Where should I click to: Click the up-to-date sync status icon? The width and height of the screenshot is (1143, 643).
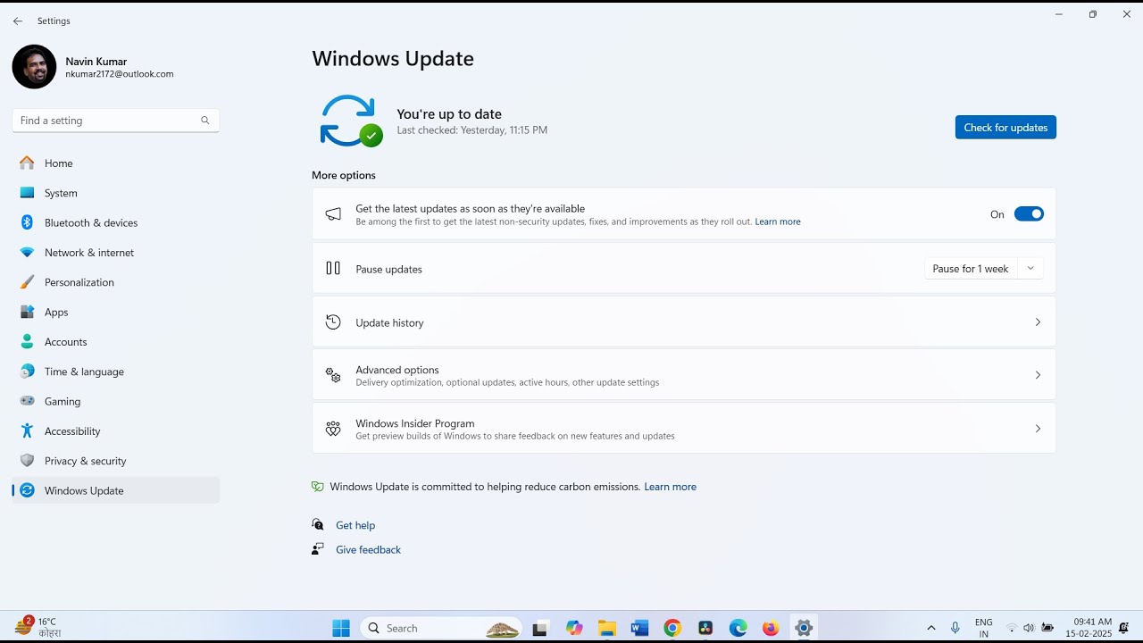click(351, 121)
